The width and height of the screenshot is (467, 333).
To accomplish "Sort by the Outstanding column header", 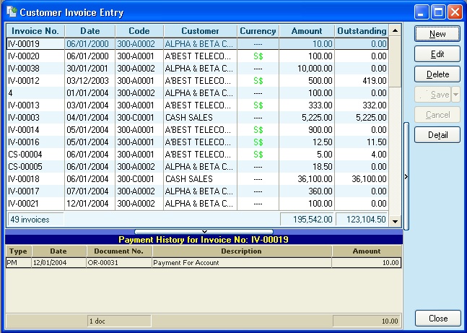I will click(x=362, y=31).
